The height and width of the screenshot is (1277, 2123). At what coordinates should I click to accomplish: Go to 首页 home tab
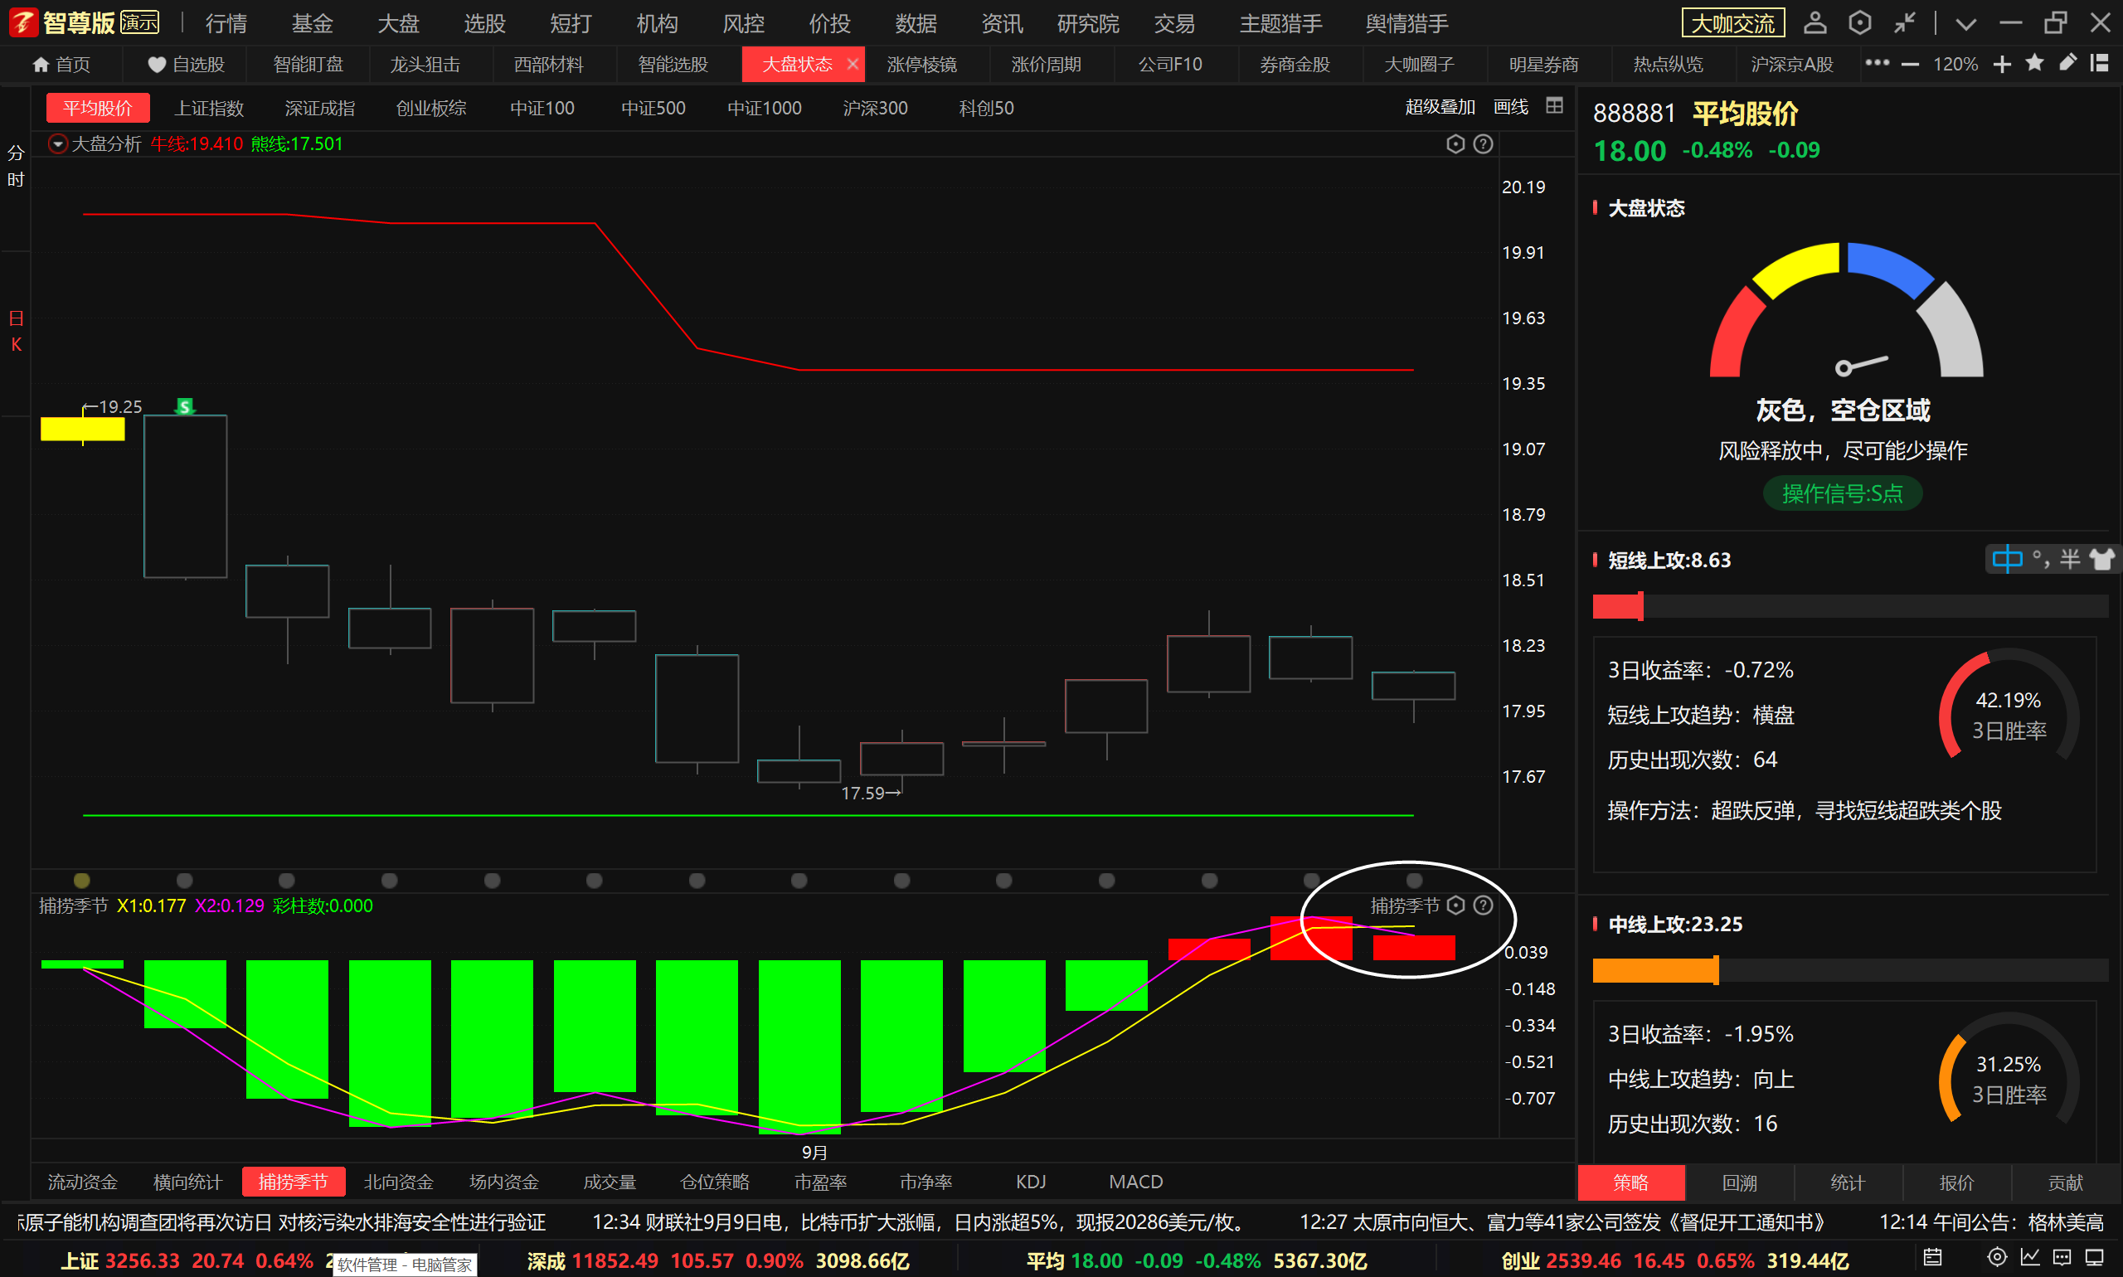click(x=61, y=65)
